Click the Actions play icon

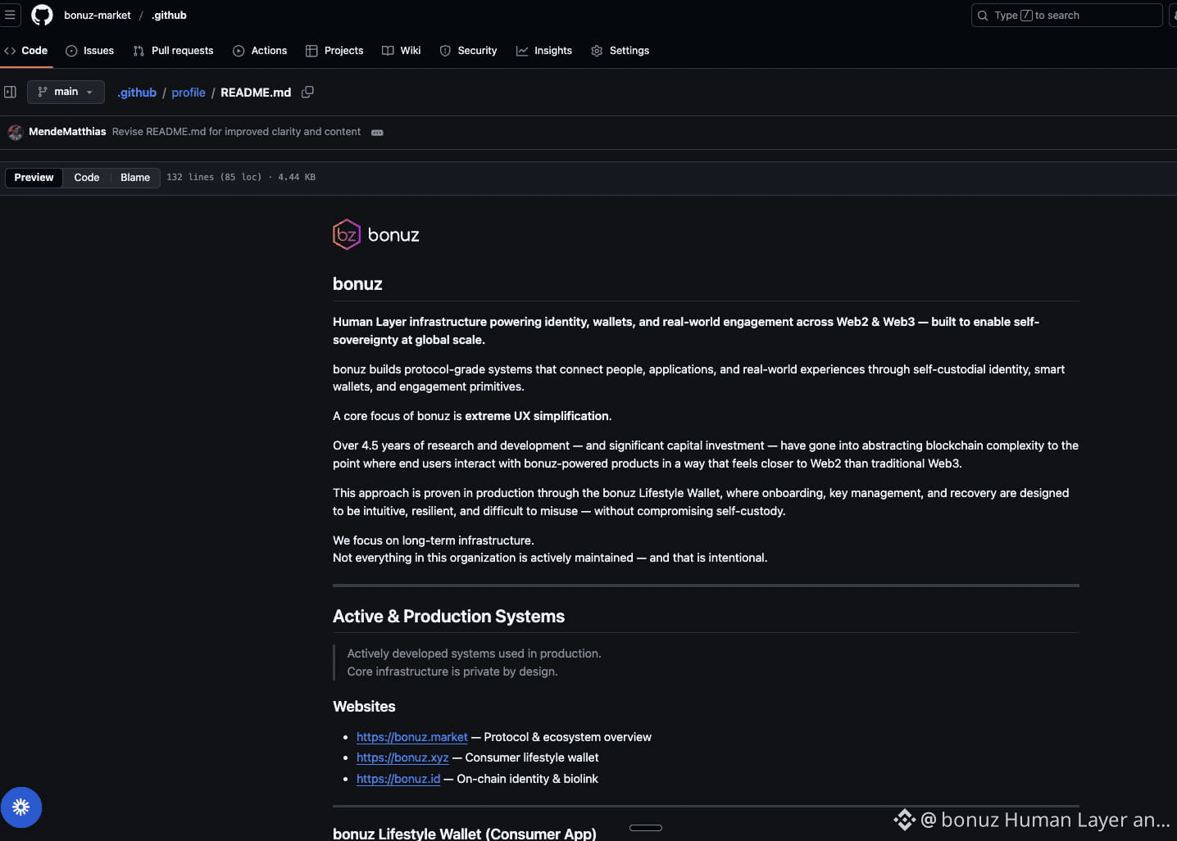(x=239, y=51)
